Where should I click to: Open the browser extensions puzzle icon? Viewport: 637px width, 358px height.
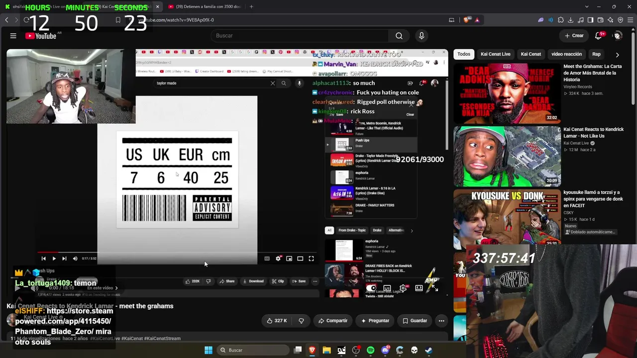pyautogui.click(x=561, y=20)
